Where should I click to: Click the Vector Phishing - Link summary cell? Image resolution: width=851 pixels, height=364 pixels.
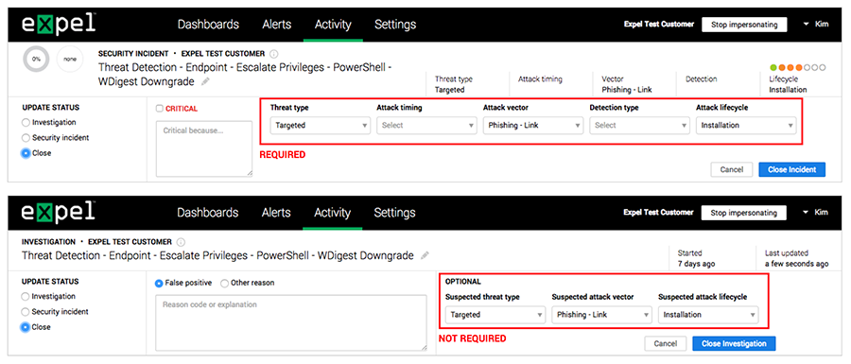627,85
